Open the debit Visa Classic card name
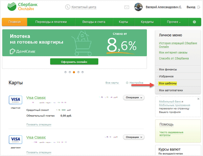 point(36,137)
